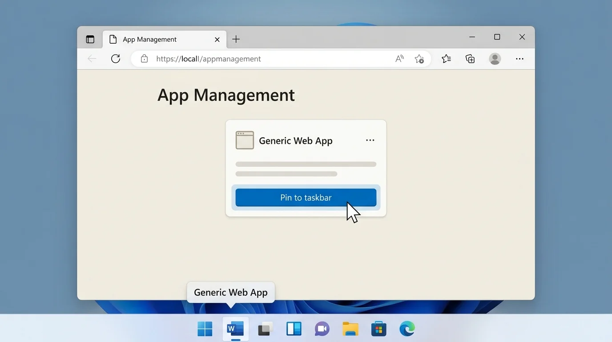Open the Windows Start menu
612x342 pixels.
205,329
